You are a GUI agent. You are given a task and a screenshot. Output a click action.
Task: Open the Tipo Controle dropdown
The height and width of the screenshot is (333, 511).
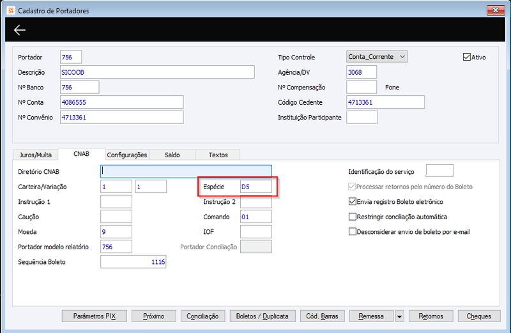[377, 57]
